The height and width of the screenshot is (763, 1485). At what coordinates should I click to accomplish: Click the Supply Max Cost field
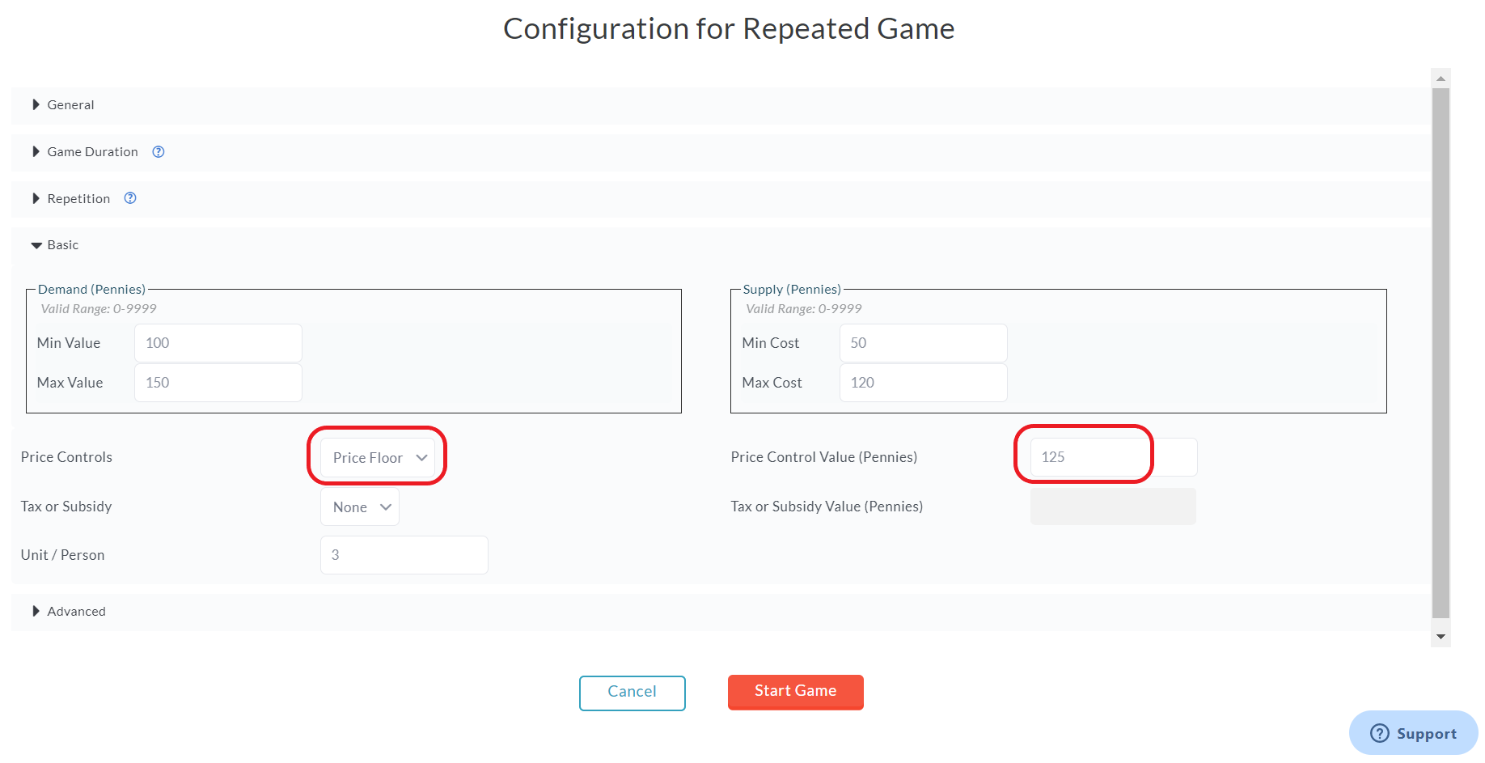[924, 383]
